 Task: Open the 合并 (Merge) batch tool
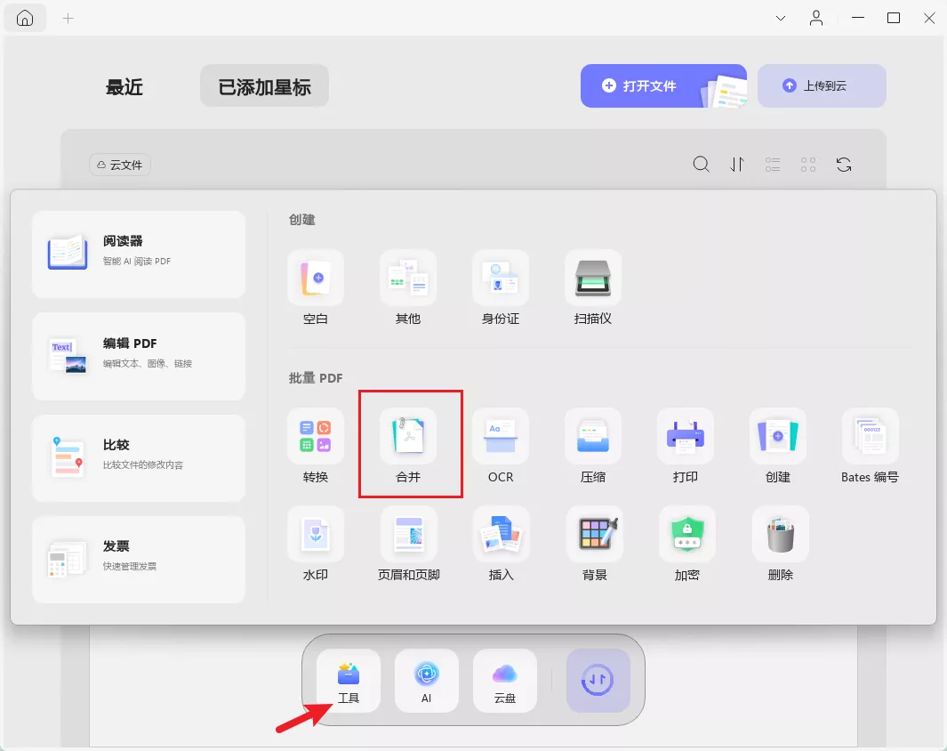(409, 445)
